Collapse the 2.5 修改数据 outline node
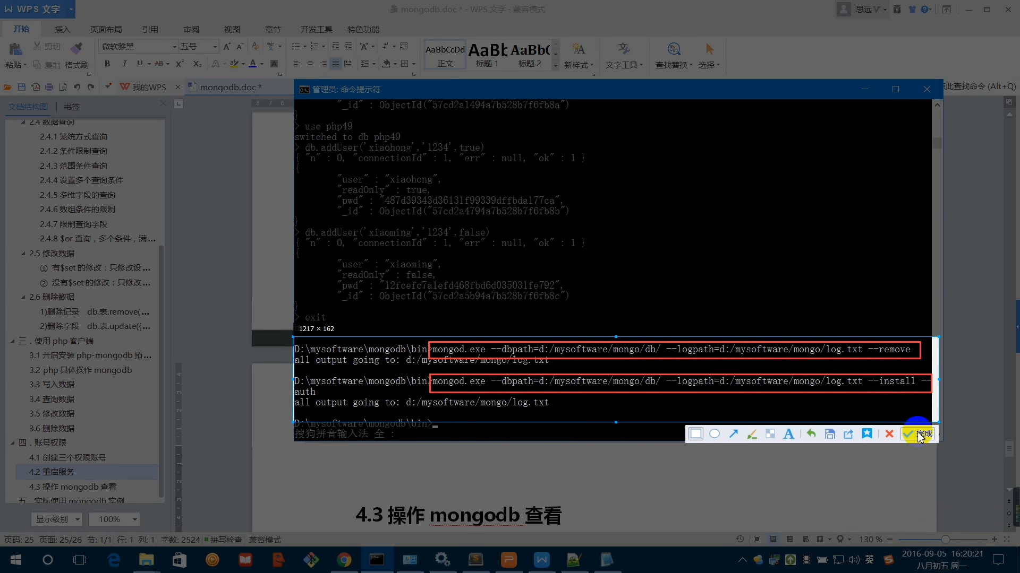This screenshot has width=1020, height=573. [23, 254]
